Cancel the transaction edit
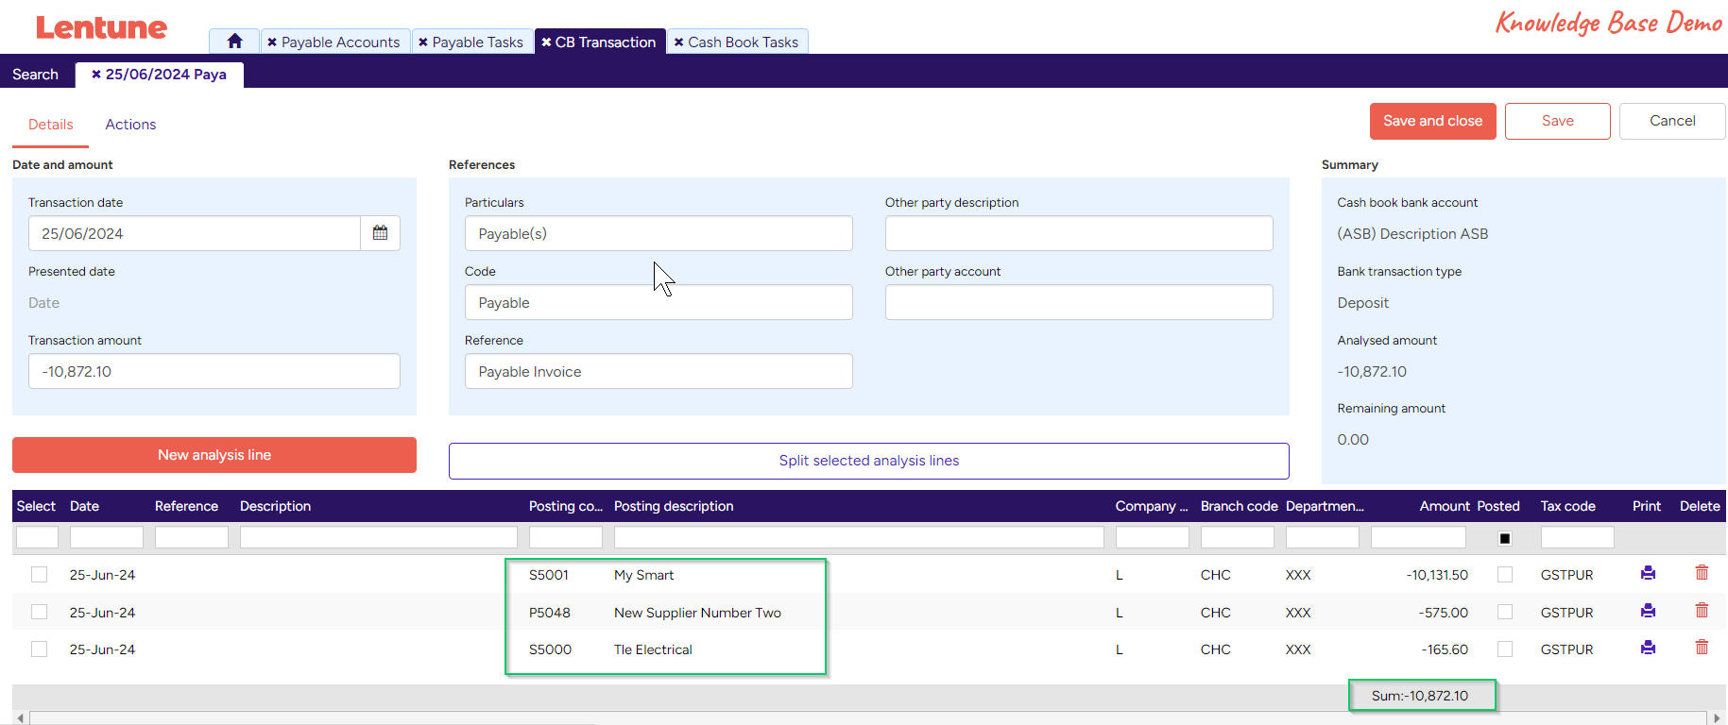 (1672, 121)
